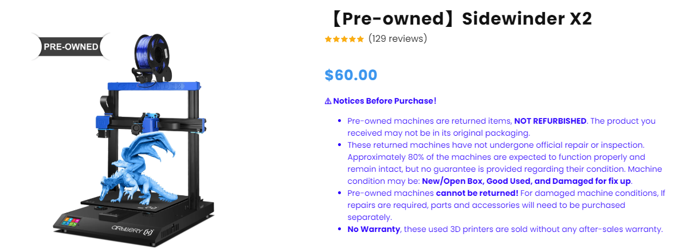Click the No Warranty bold text
The width and height of the screenshot is (691, 252).
374,230
